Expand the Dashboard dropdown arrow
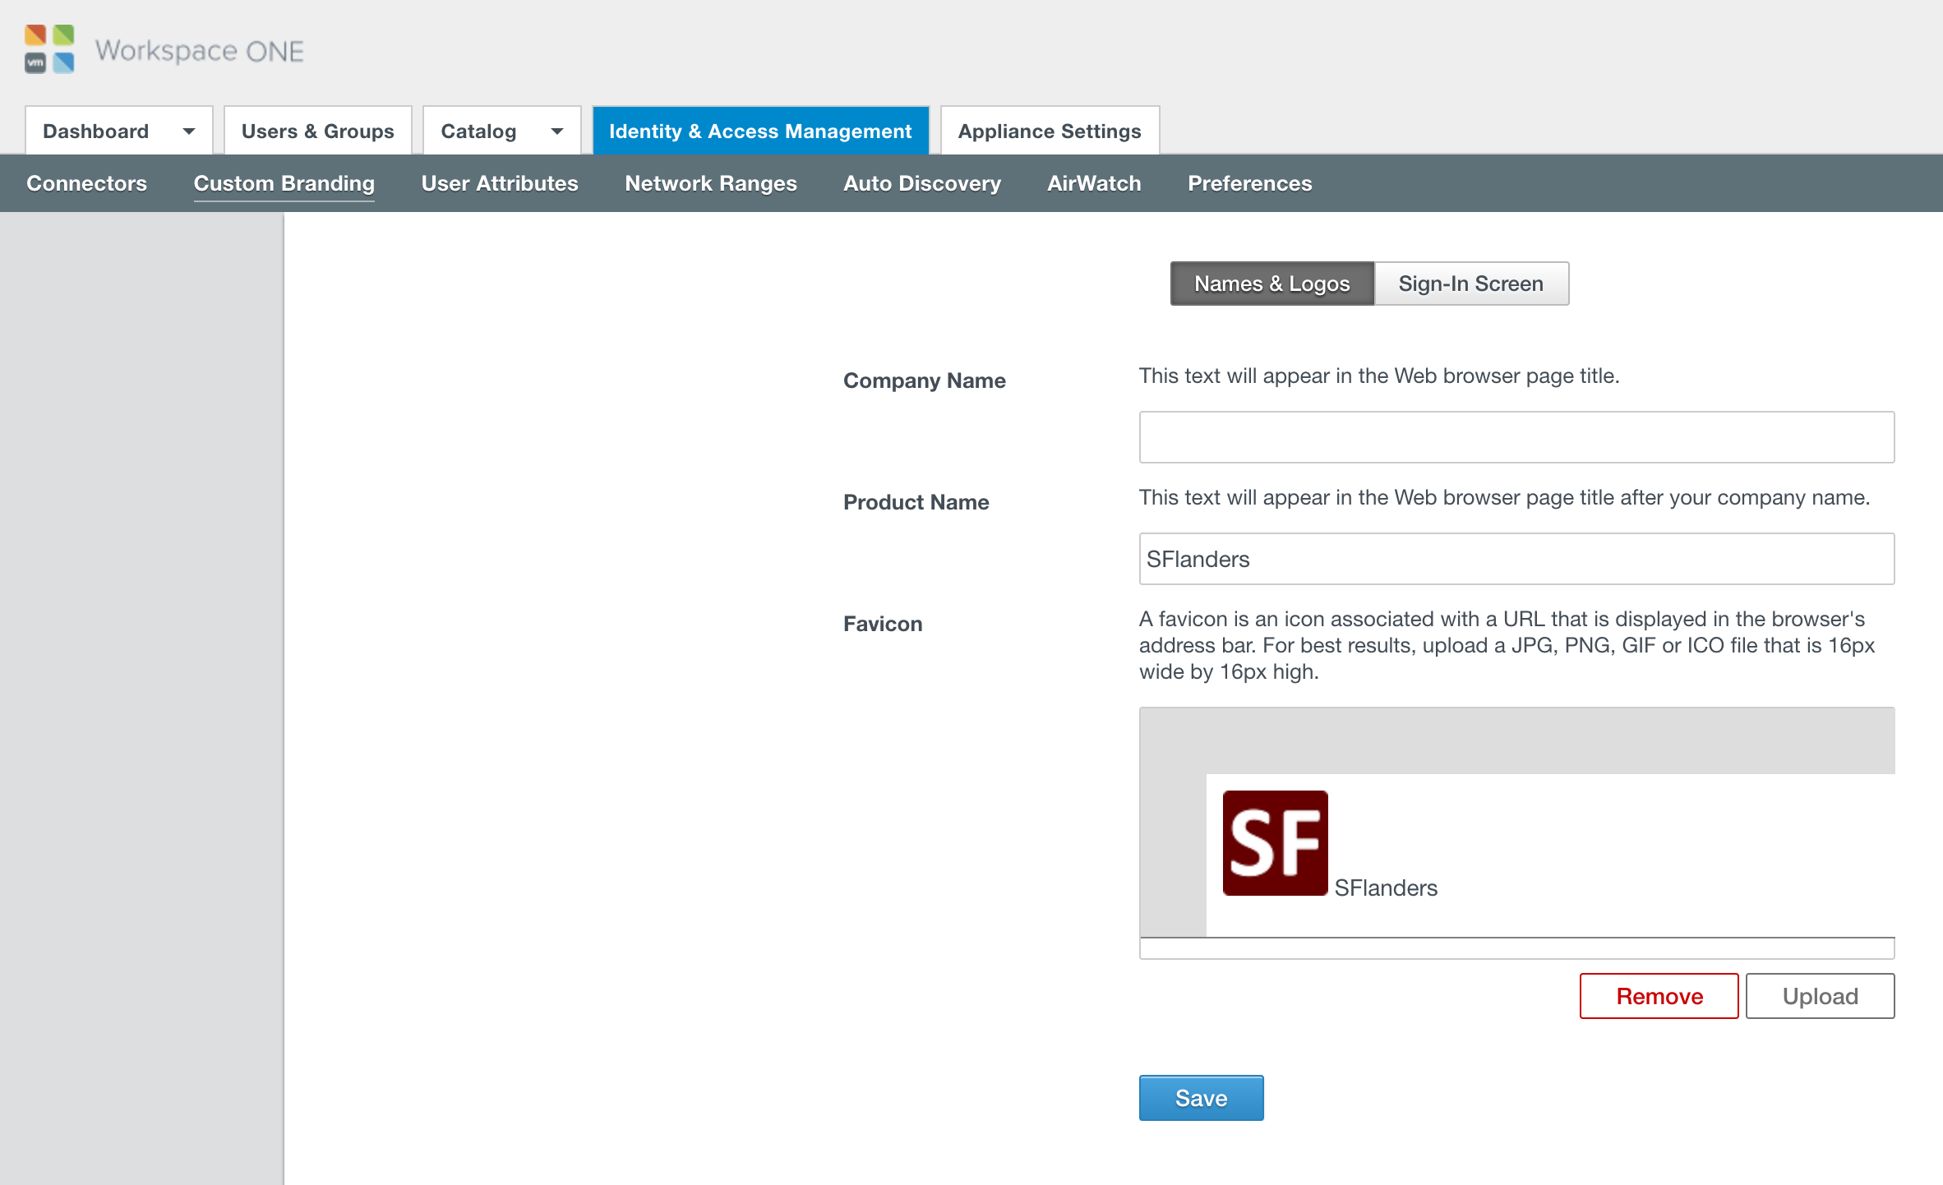Viewport: 1943px width, 1185px height. tap(189, 131)
